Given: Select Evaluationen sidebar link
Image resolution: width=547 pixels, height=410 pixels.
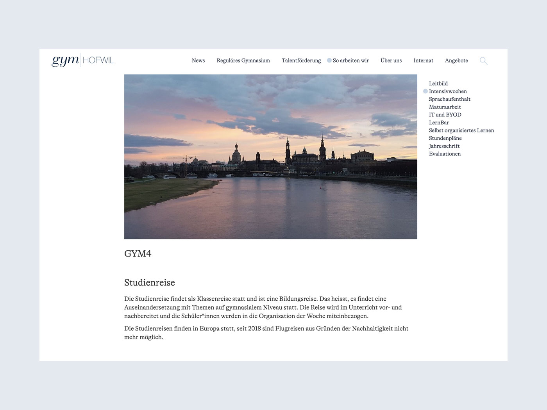Looking at the screenshot, I should click(445, 154).
